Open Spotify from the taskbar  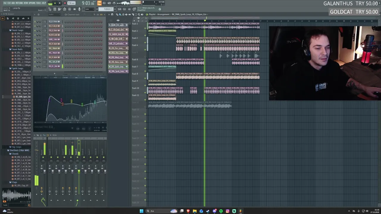point(221,211)
